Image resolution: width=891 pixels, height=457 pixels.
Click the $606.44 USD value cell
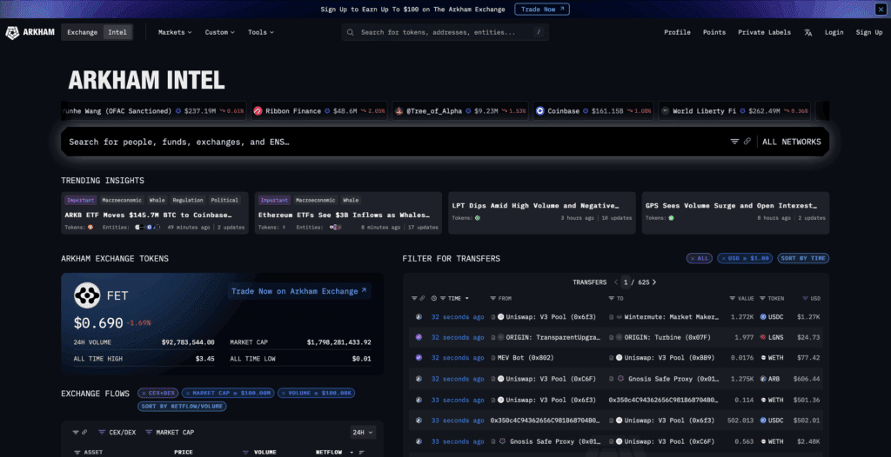tap(807, 379)
